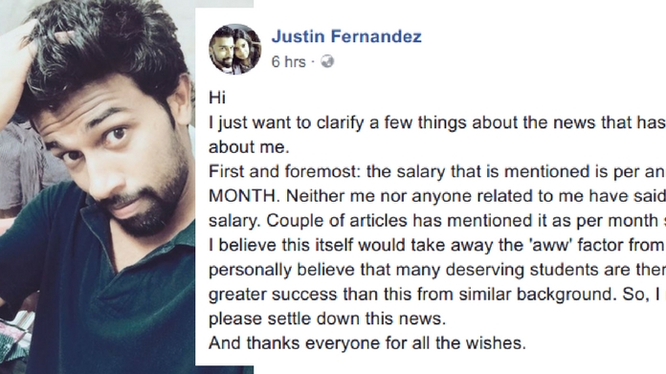
Task: Select the 'greater success than this' line
Action: coord(437,295)
